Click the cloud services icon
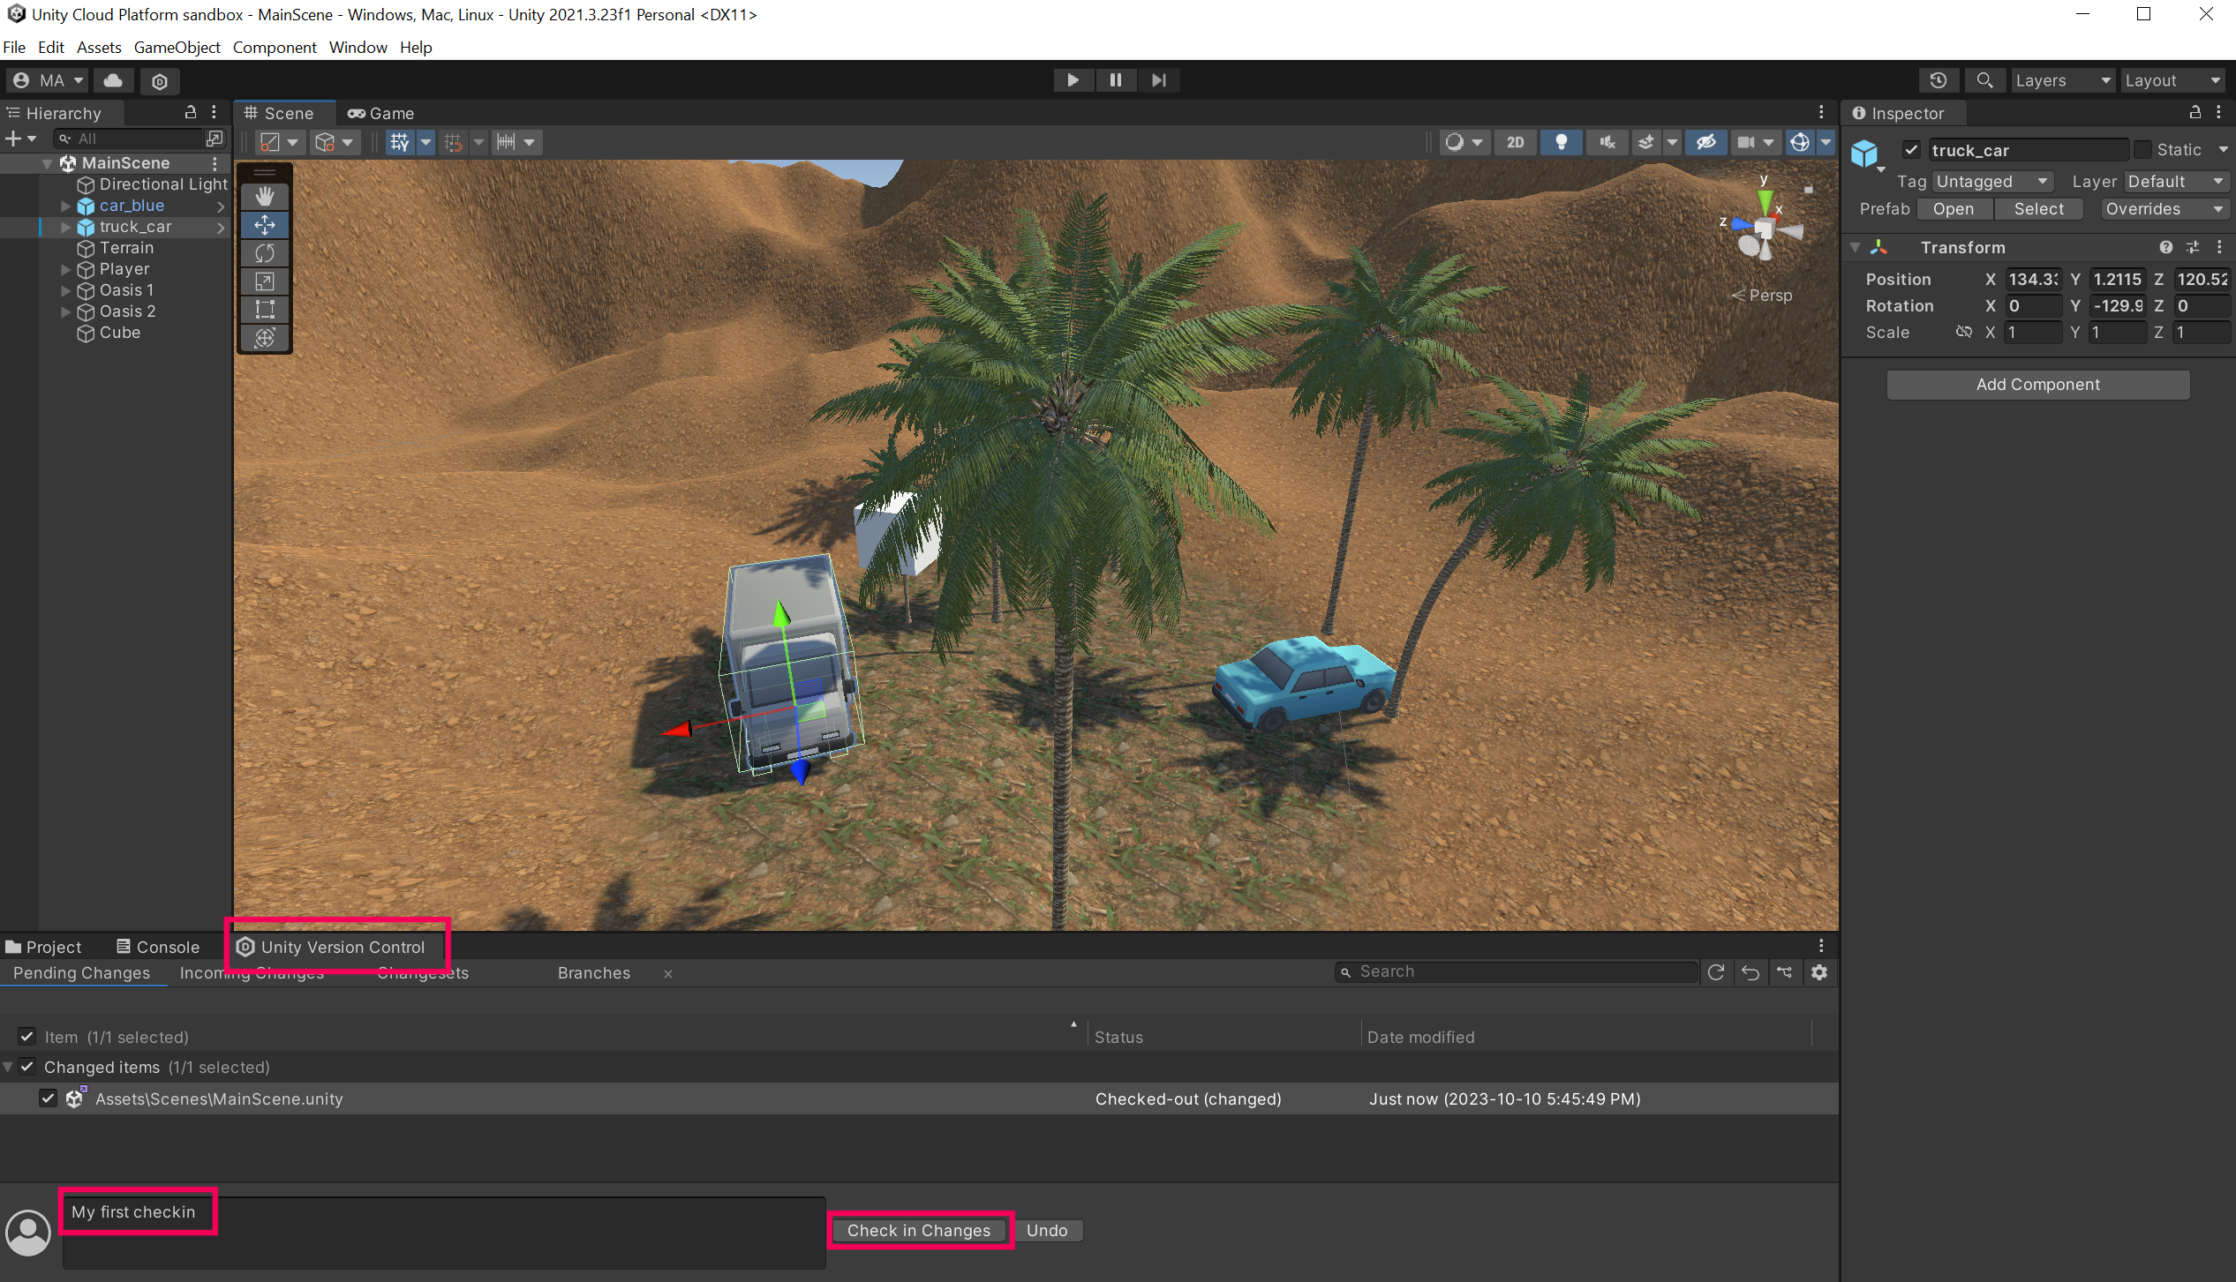The width and height of the screenshot is (2236, 1282). [x=113, y=80]
